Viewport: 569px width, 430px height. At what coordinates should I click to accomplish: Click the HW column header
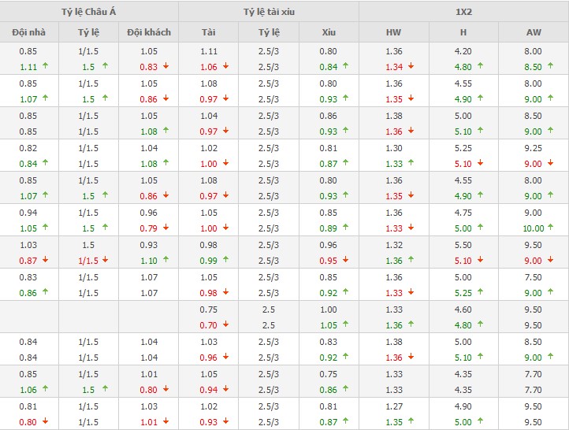[x=393, y=32]
